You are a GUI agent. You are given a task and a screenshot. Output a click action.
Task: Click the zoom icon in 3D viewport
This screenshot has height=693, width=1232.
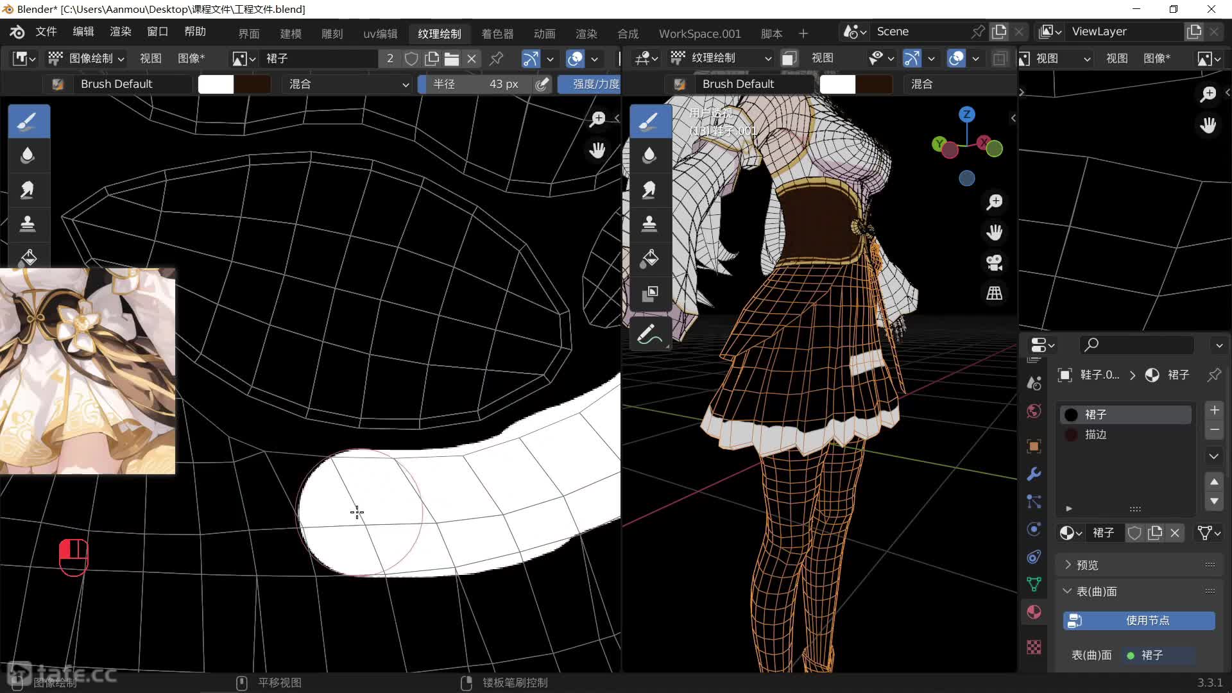click(995, 202)
